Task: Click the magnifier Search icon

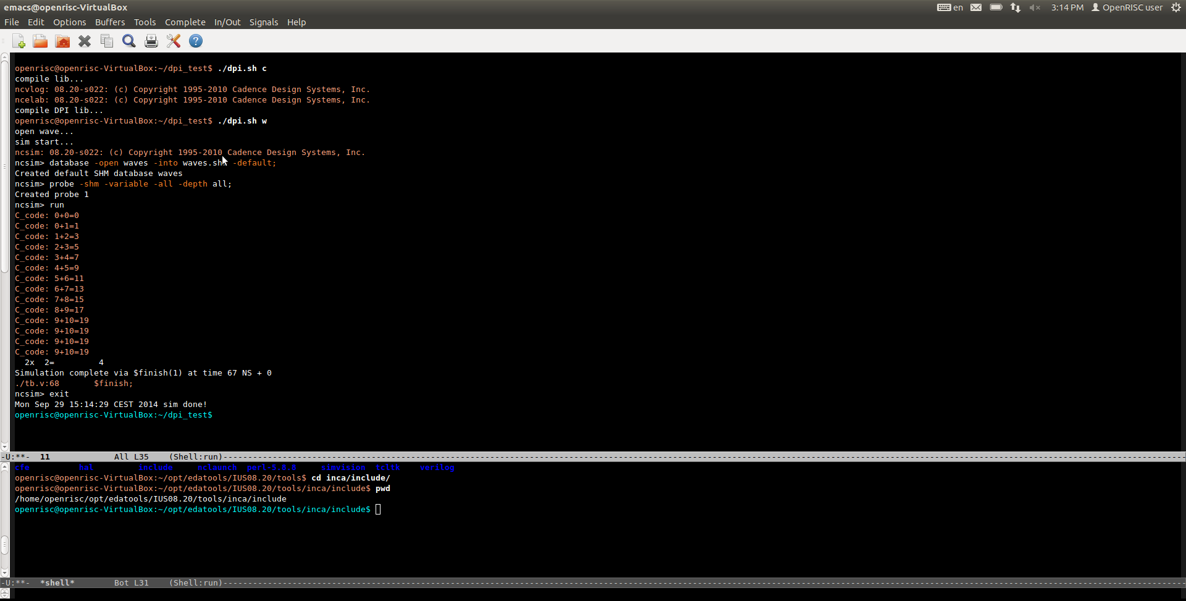Action: tap(129, 41)
